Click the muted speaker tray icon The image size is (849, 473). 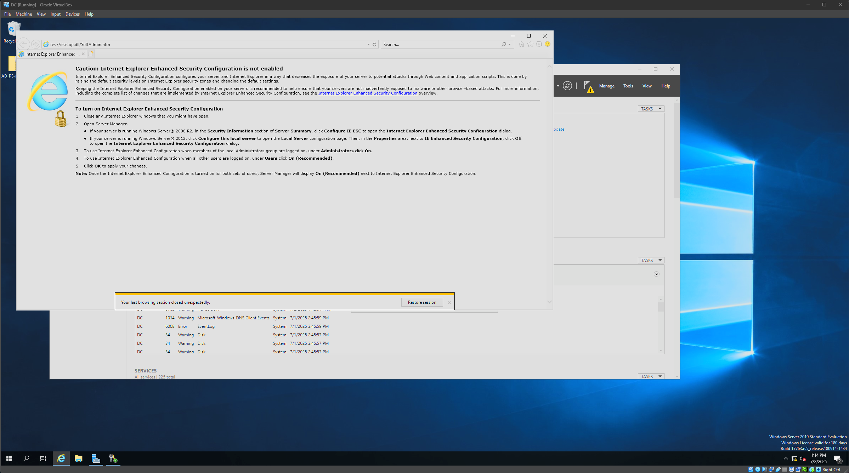tap(803, 458)
